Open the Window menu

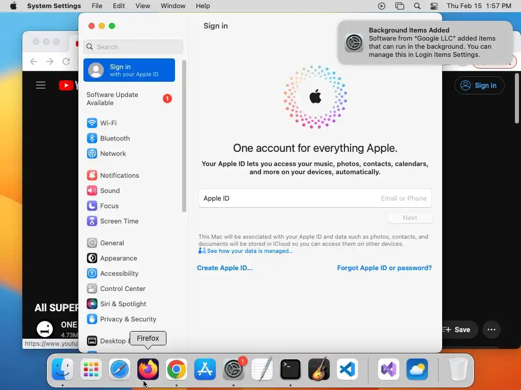[x=173, y=6]
